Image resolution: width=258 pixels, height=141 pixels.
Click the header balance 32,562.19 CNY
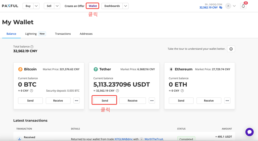pyautogui.click(x=208, y=8)
